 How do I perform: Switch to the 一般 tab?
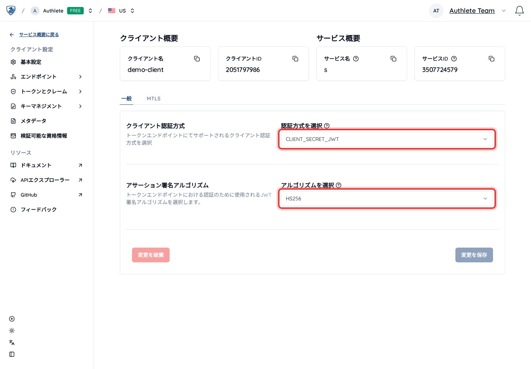coord(126,99)
